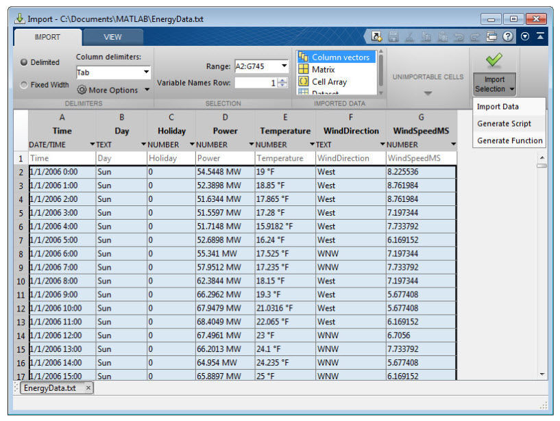
Task: Click the new shortcut icon in toolbar
Action: point(376,37)
